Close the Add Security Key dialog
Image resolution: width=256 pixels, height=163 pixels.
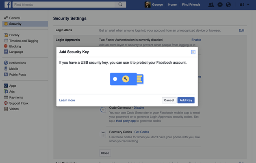(x=193, y=52)
